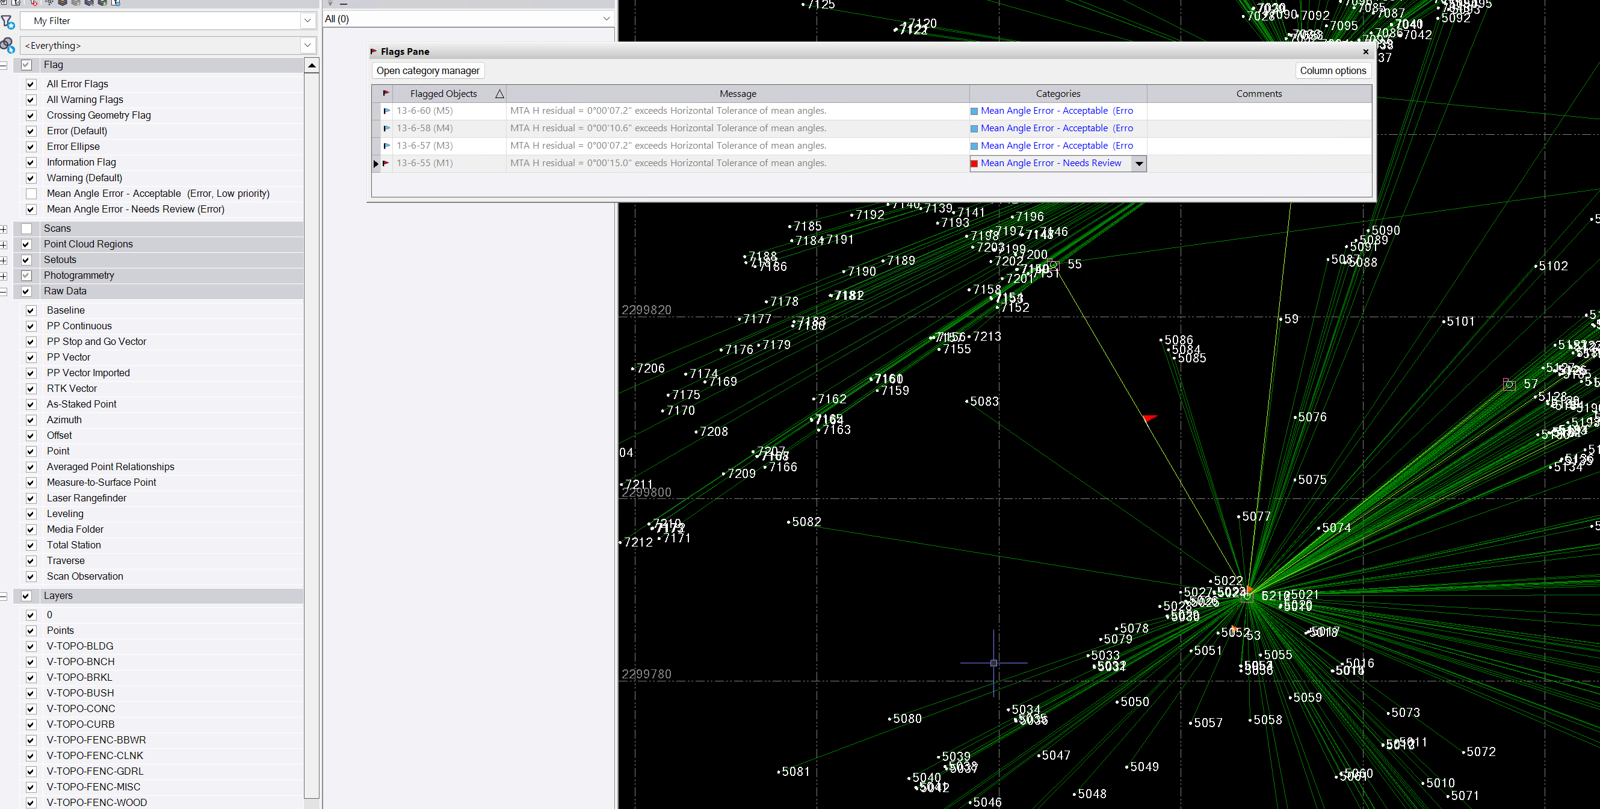Click the selection set circles icon
Image resolution: width=1600 pixels, height=809 pixels.
(7, 45)
